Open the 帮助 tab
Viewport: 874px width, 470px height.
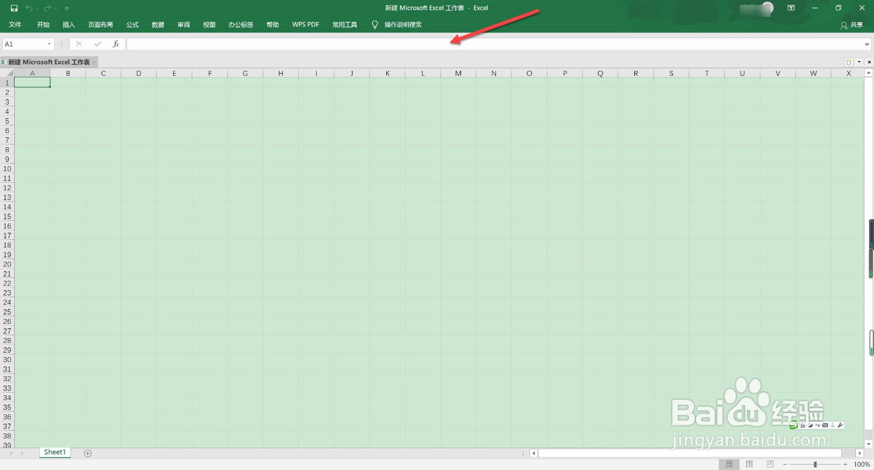[x=273, y=25]
